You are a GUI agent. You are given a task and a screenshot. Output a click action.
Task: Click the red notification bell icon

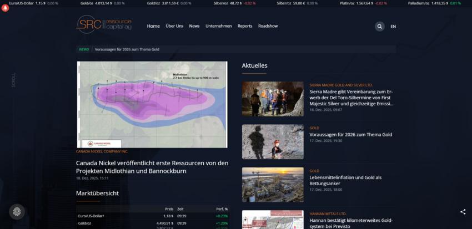click(x=5, y=8)
